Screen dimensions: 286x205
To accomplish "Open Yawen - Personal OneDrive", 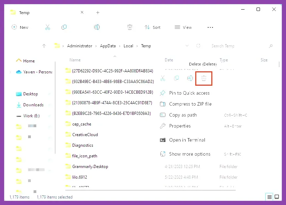I will point(34,72).
